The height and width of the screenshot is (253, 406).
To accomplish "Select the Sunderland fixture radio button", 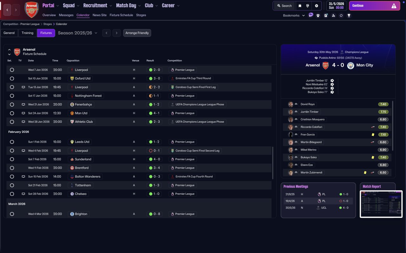I will click(12, 159).
